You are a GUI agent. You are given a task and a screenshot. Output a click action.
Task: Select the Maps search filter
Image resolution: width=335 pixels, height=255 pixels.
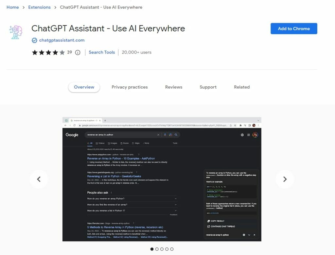[136, 143]
